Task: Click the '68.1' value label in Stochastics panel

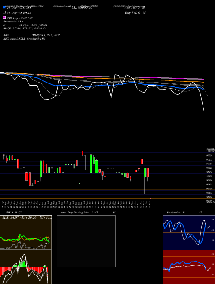Action: tap(208, 227)
